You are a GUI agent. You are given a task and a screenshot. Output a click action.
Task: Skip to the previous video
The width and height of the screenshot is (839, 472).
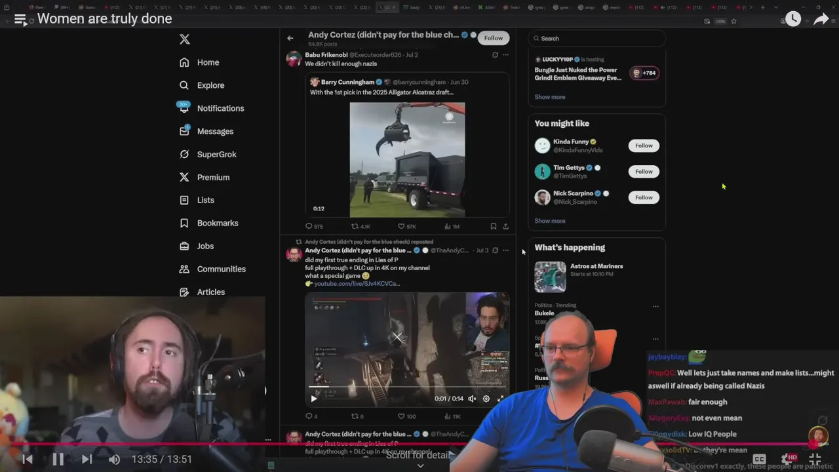(x=28, y=460)
